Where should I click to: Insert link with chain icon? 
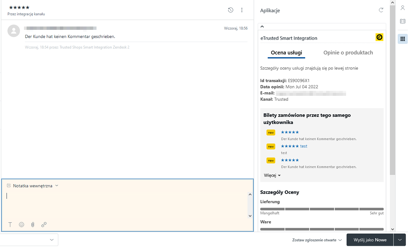(x=44, y=224)
